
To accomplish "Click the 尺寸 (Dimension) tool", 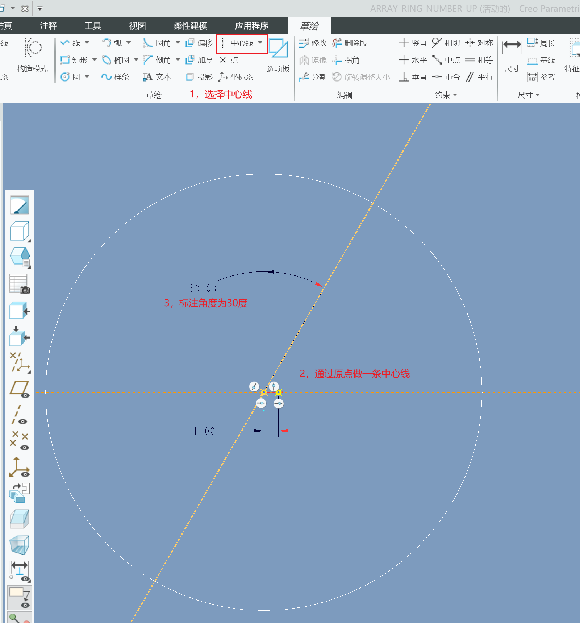I will [512, 55].
